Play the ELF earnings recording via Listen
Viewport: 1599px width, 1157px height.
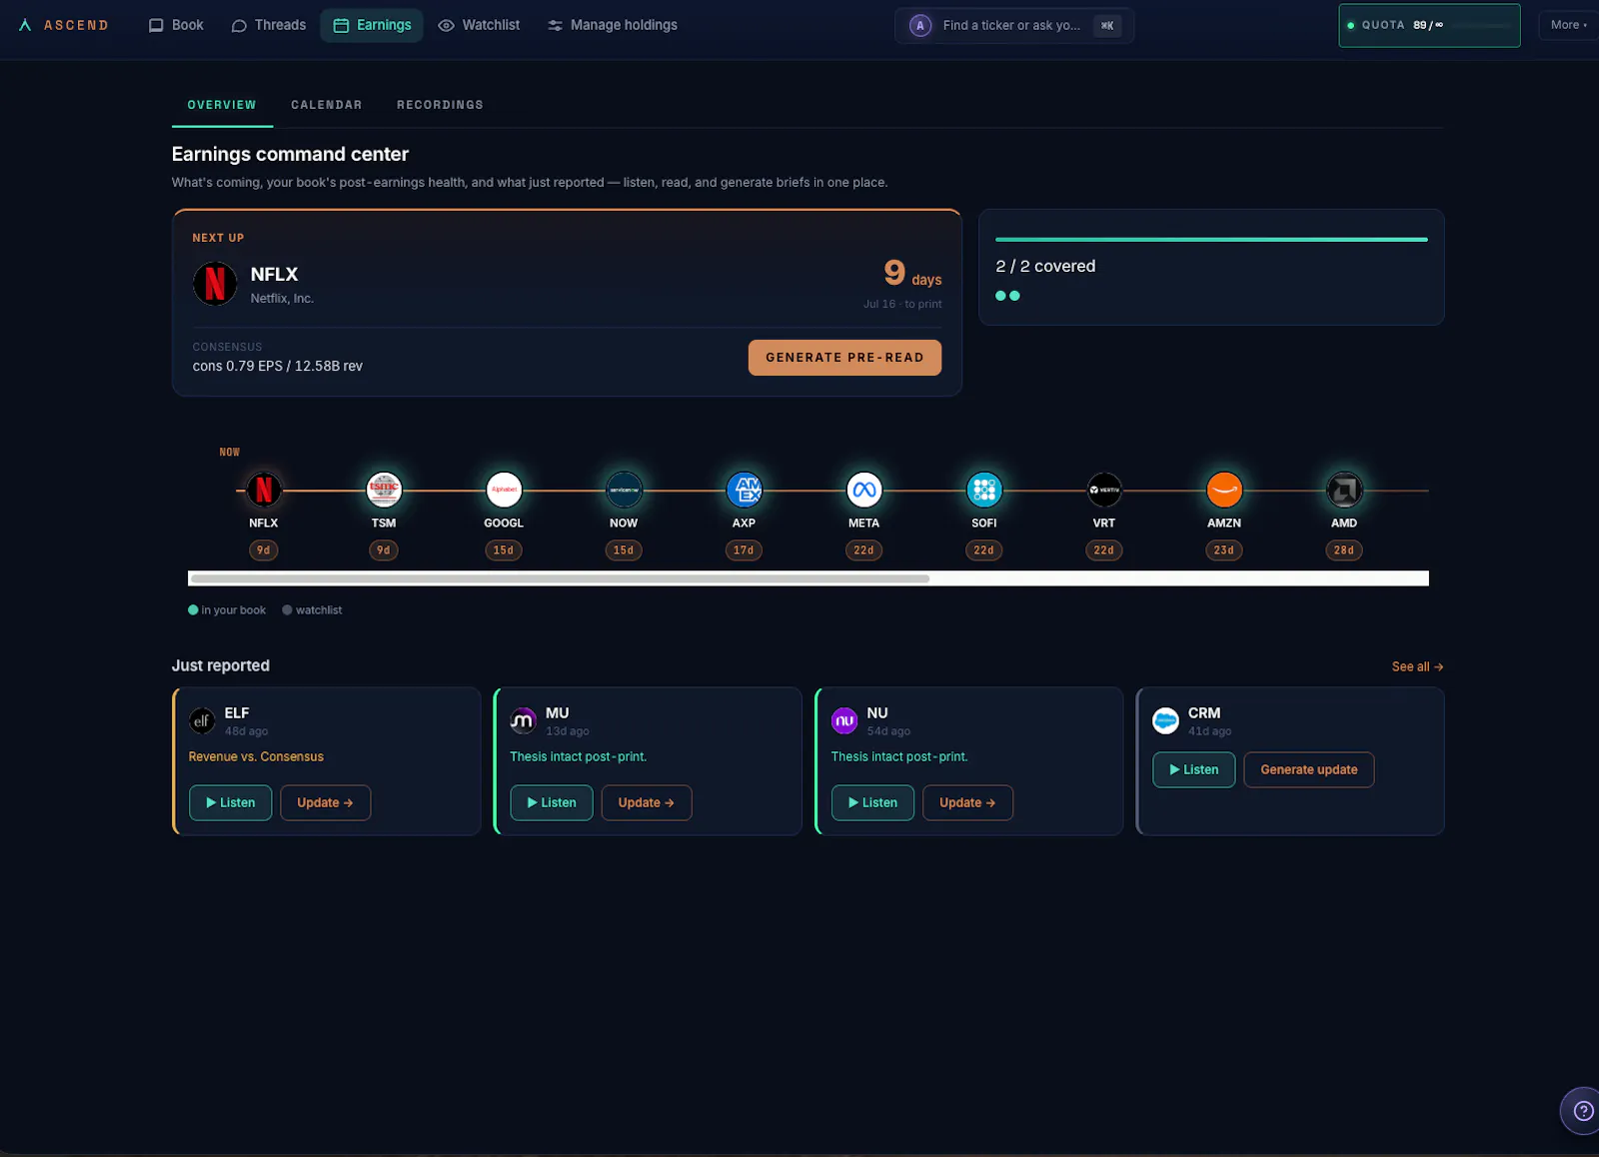coord(230,802)
